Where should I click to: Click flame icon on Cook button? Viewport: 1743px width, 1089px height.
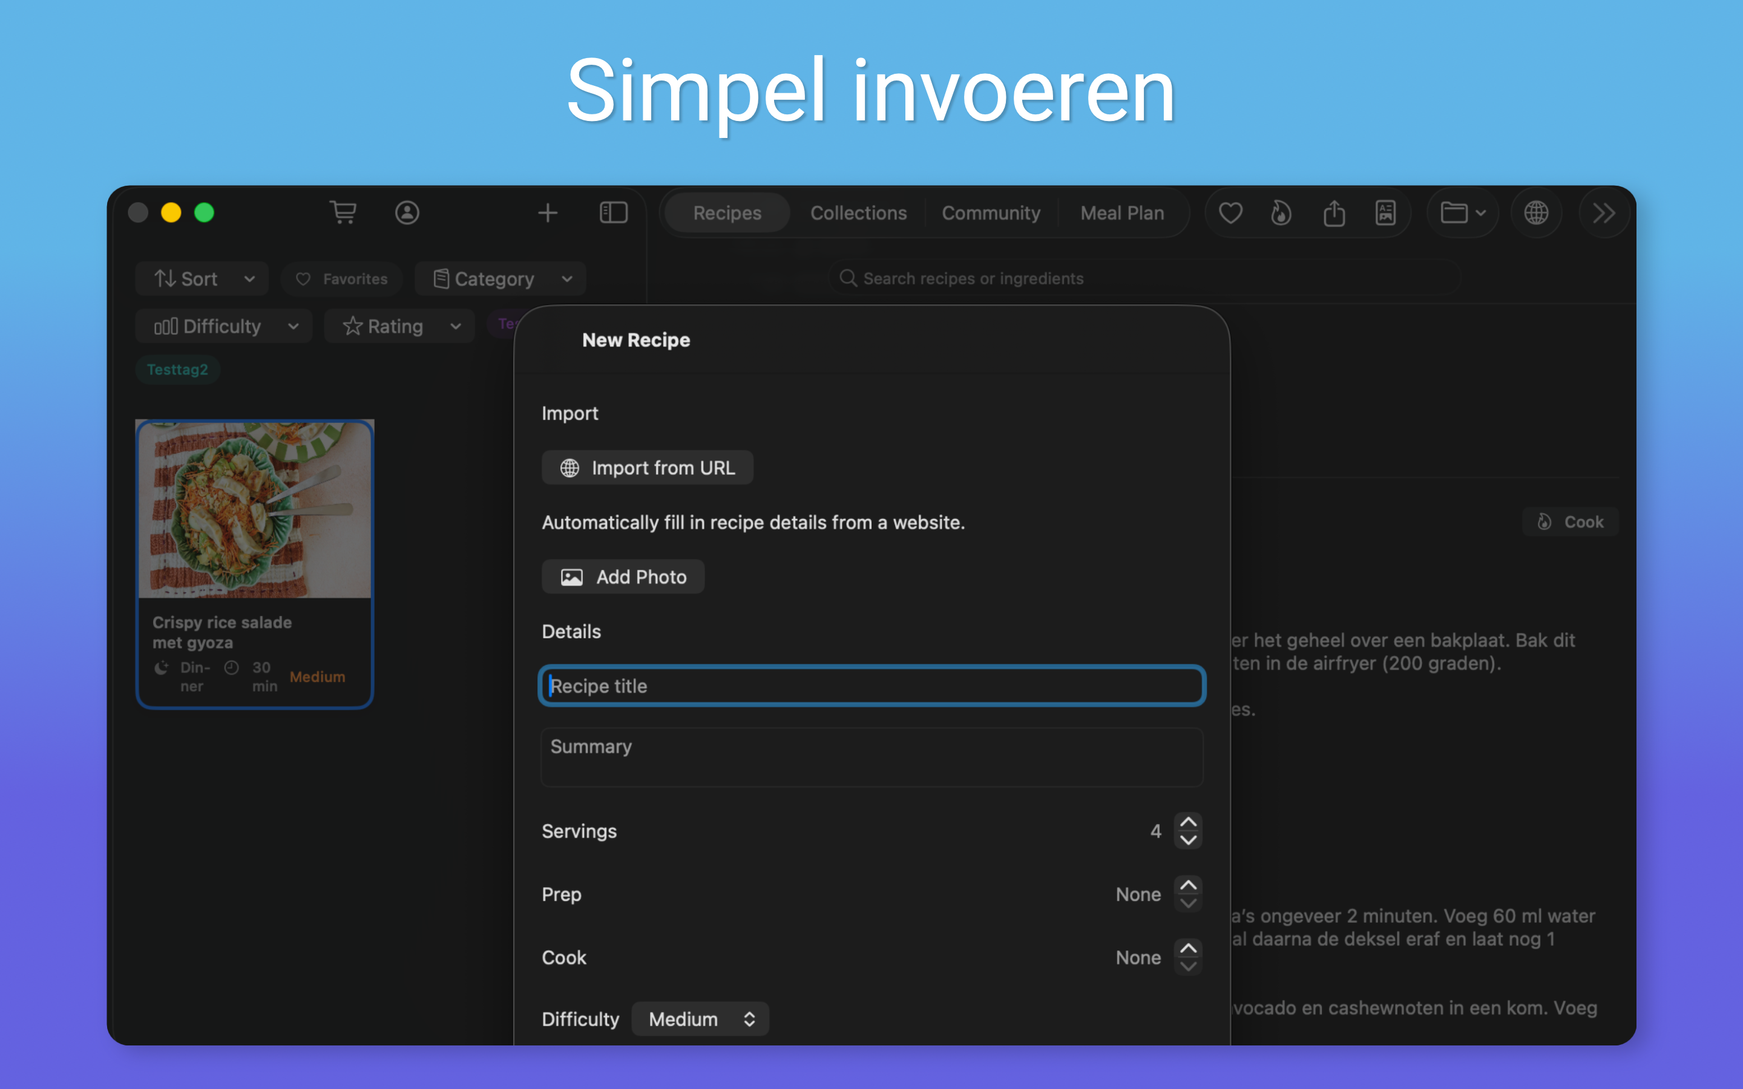click(1544, 522)
